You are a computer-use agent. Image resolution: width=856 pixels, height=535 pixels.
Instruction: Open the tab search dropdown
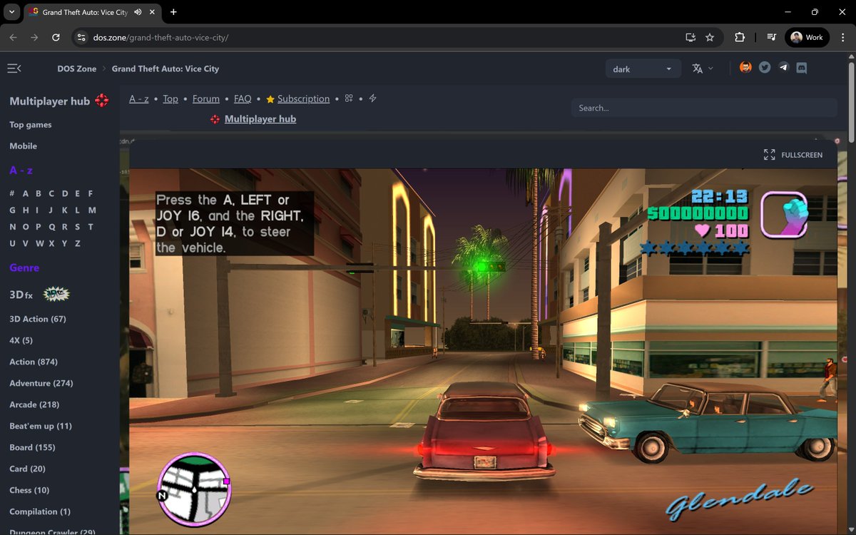pos(11,12)
